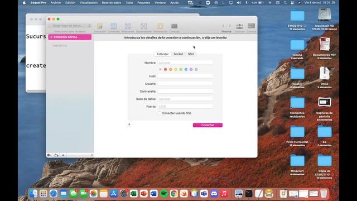Open the Edición menu
357x201 pixels.
coord(70,3)
